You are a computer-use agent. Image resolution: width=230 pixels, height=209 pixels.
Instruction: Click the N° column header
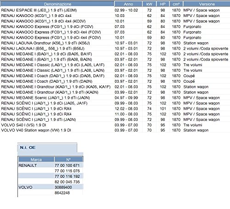pos(69,159)
